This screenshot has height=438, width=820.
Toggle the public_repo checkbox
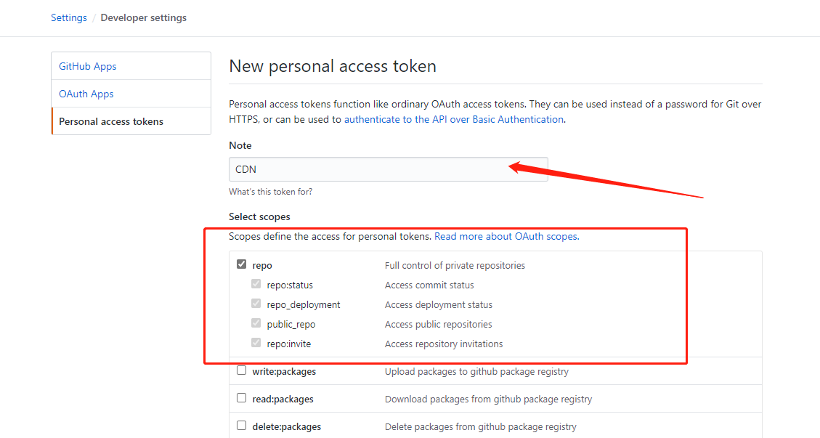point(256,323)
